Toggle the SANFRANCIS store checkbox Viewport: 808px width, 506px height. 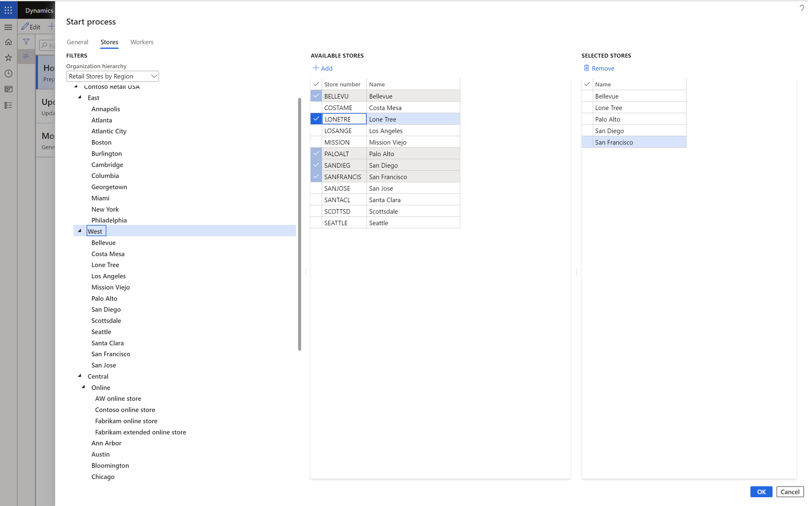click(316, 177)
